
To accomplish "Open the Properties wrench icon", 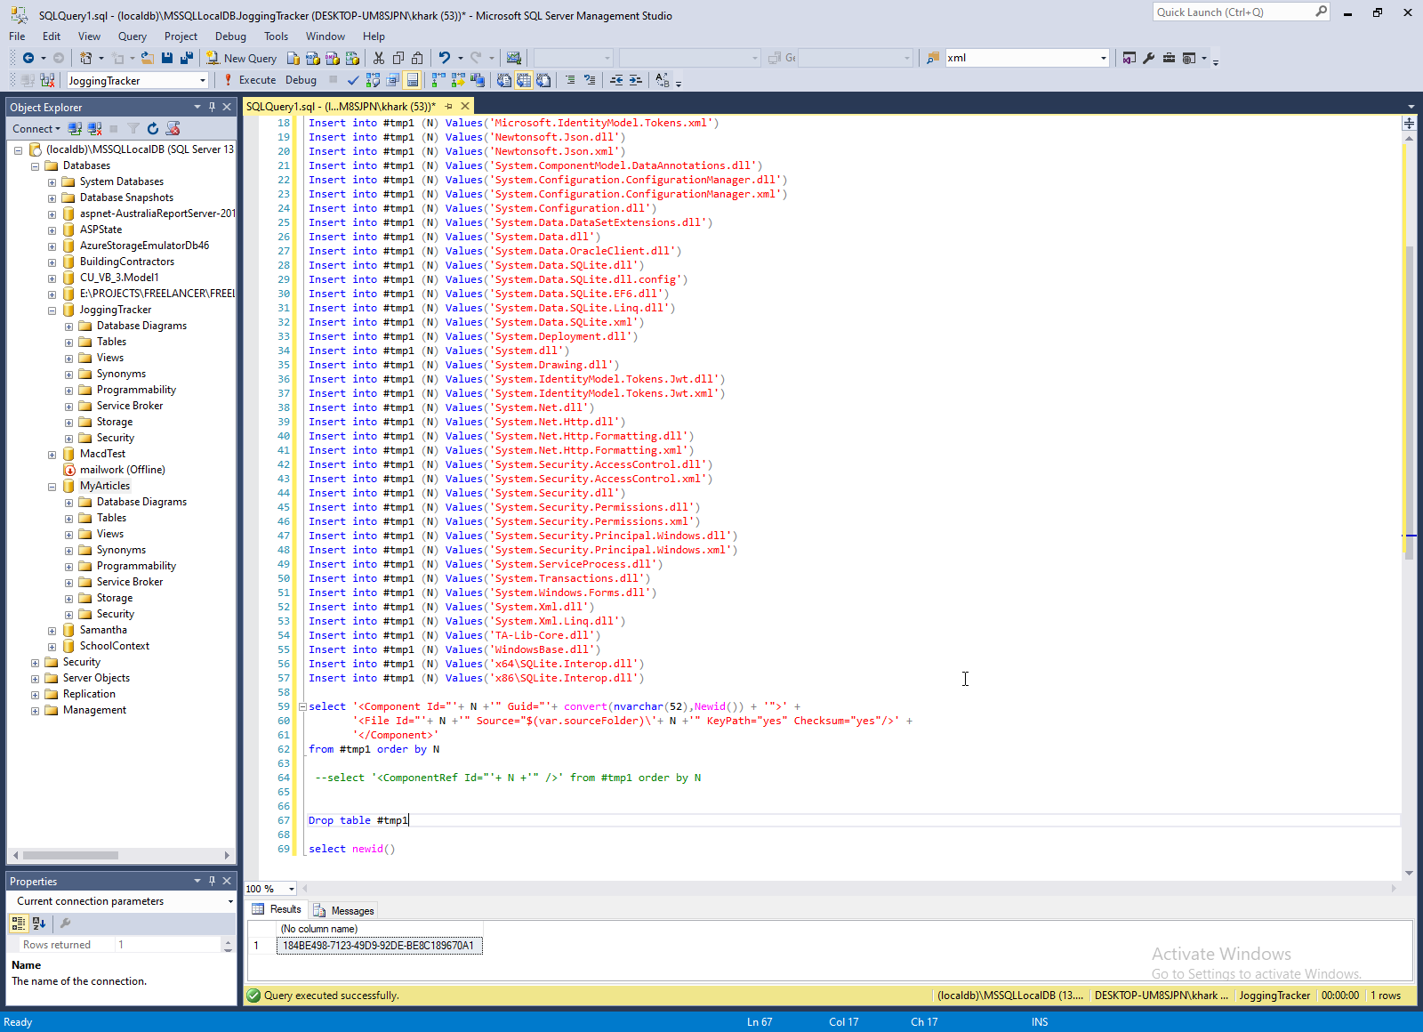I will 1149,58.
